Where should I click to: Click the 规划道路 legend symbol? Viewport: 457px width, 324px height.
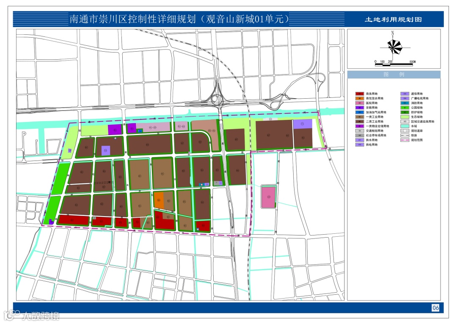pos(405,130)
